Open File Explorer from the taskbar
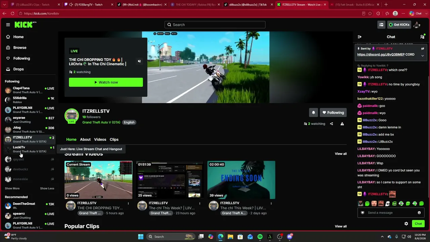 [x=230, y=237]
